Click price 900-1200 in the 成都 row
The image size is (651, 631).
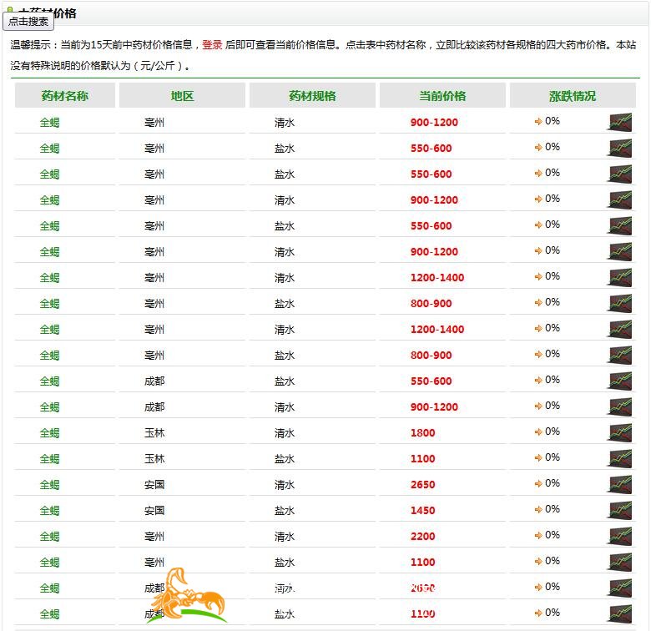click(x=434, y=406)
